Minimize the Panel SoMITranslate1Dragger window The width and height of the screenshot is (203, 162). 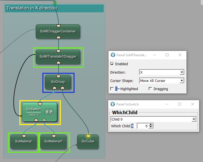[154, 55]
